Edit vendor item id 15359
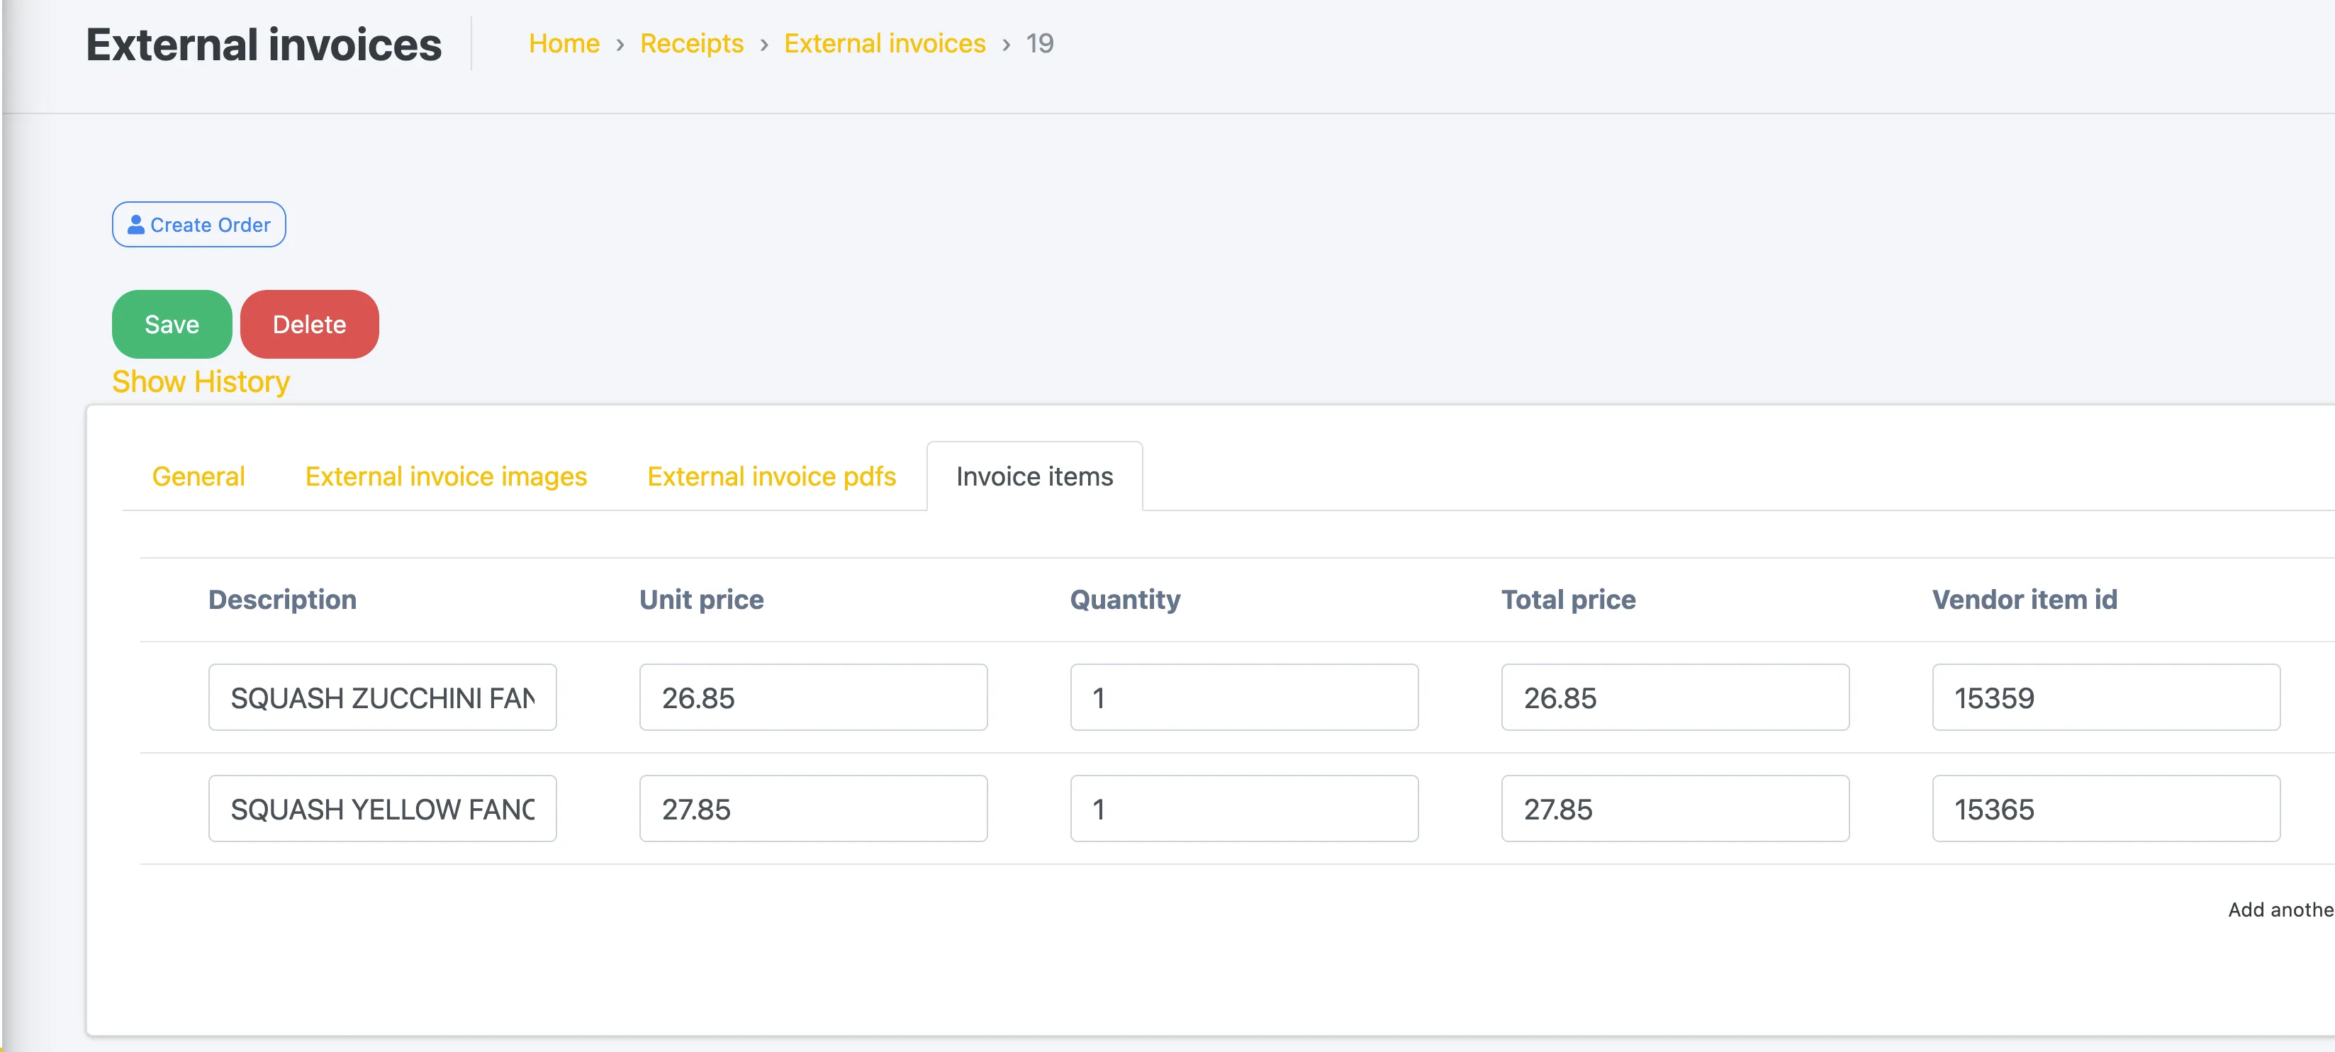The image size is (2335, 1052). pos(2105,698)
